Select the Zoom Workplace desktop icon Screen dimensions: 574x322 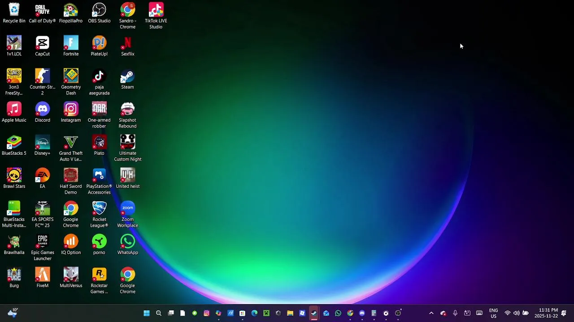[x=127, y=215]
